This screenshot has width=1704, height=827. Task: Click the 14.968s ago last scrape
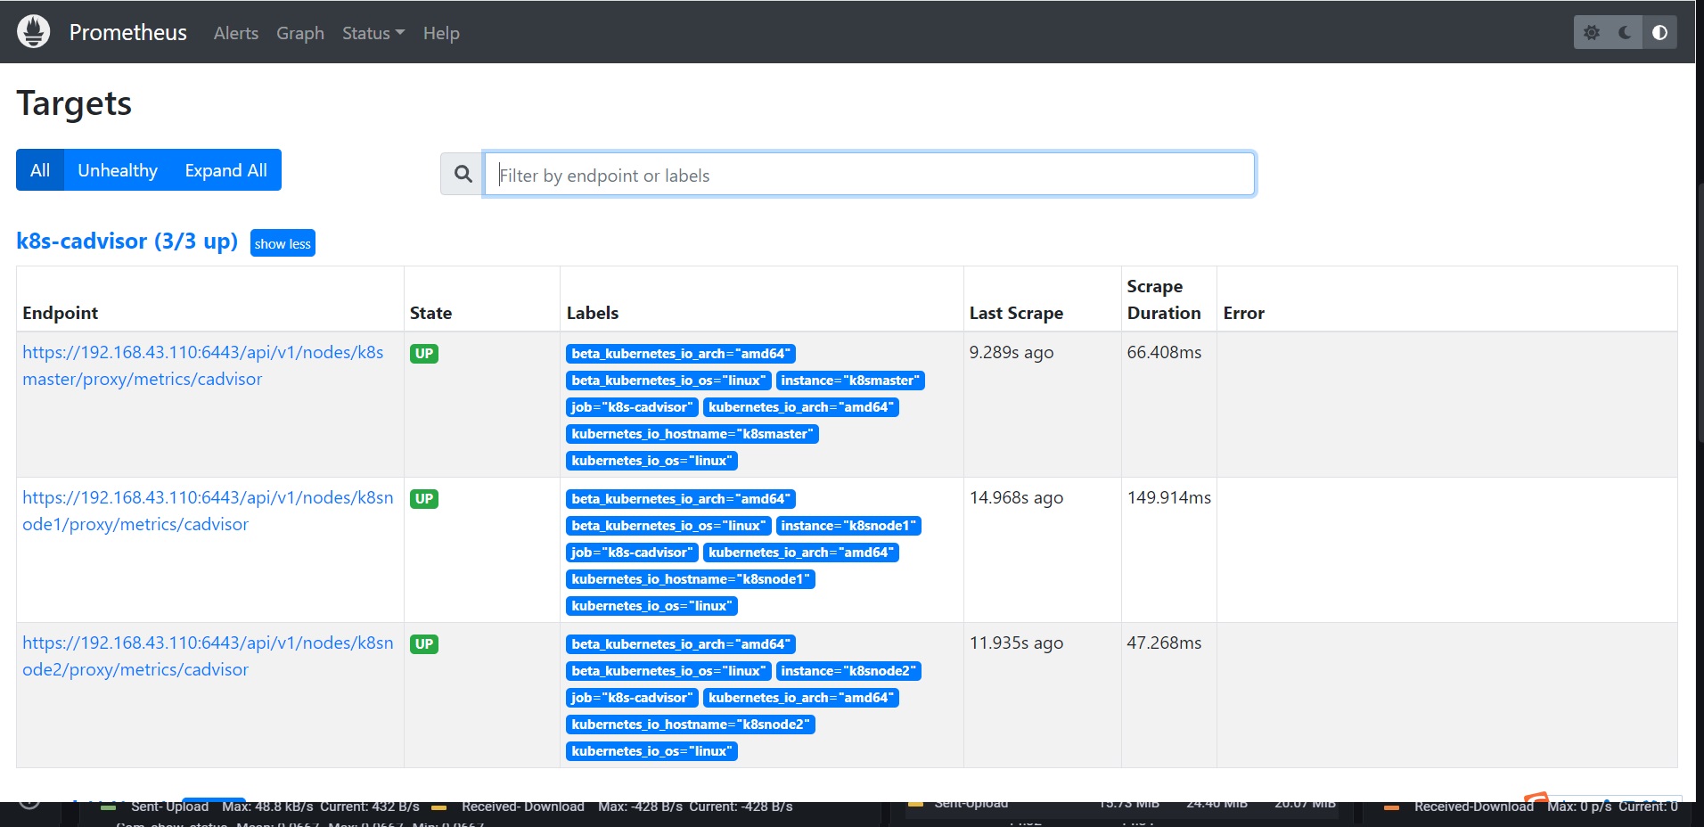[1016, 497]
